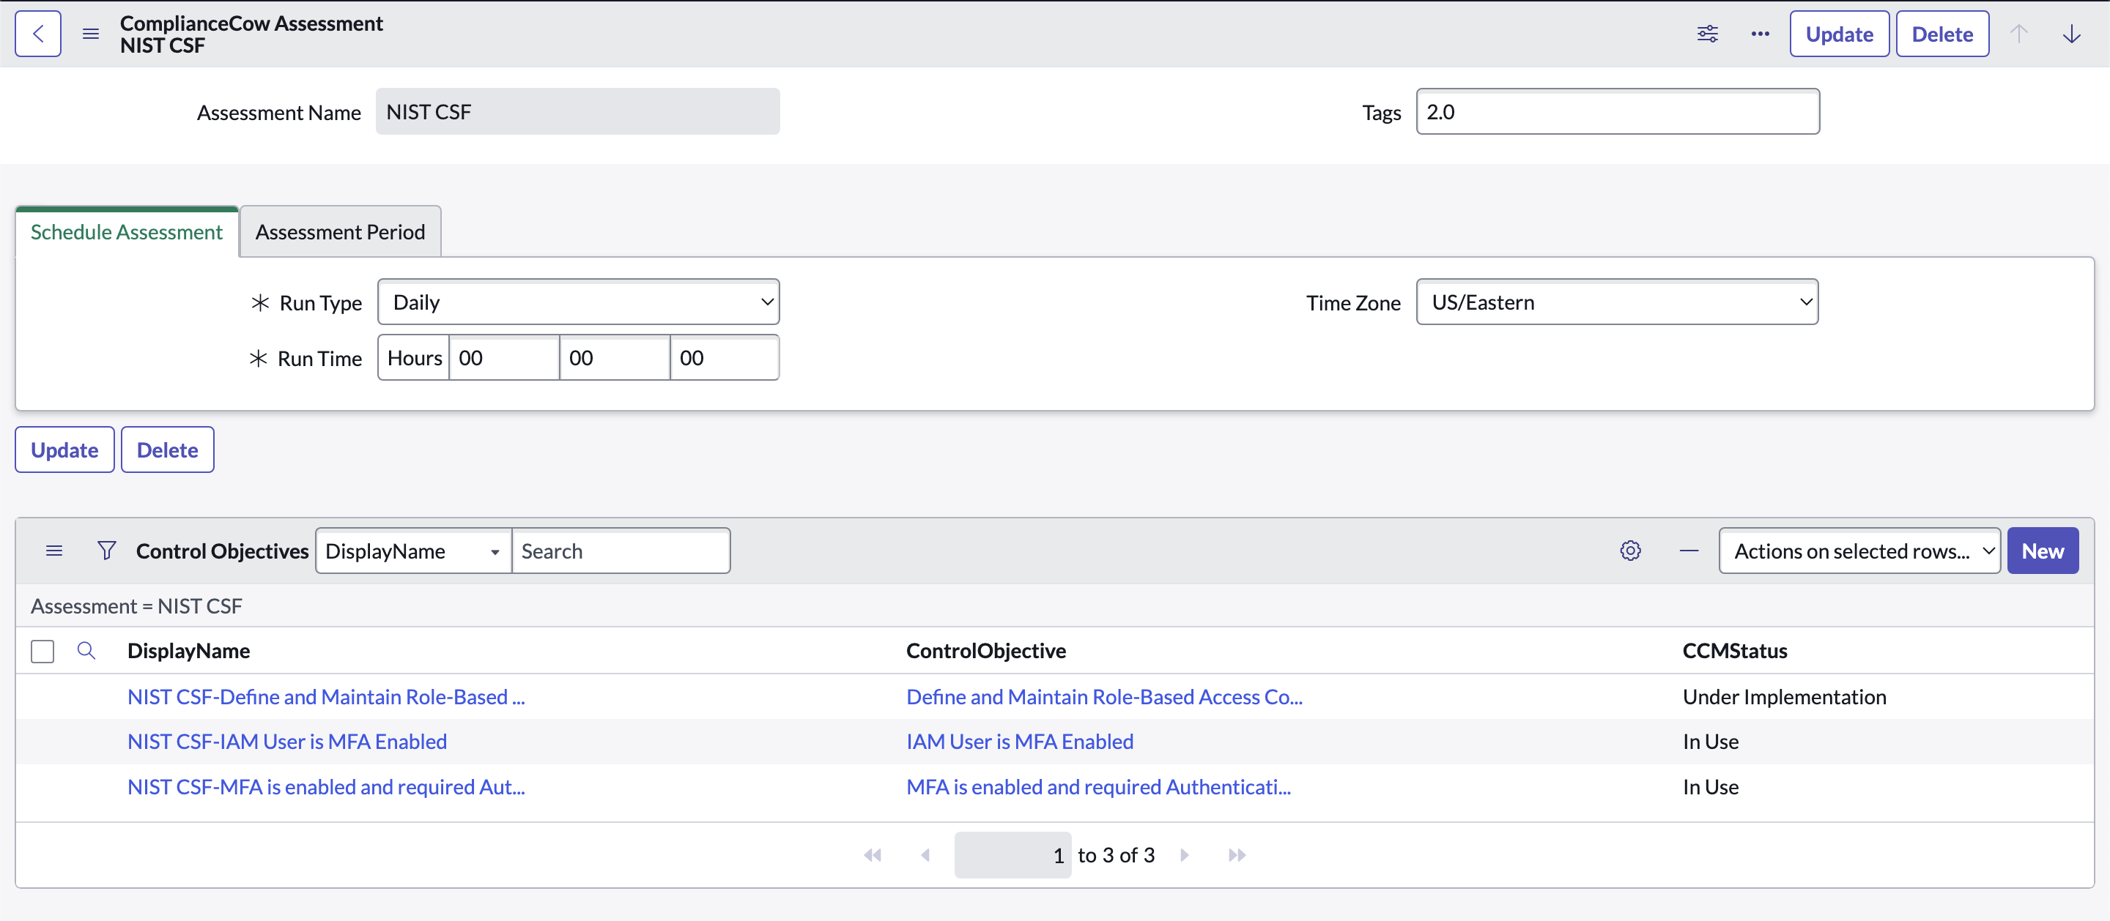
Task: Open Actions on selected rows dropdown
Action: click(x=1859, y=550)
